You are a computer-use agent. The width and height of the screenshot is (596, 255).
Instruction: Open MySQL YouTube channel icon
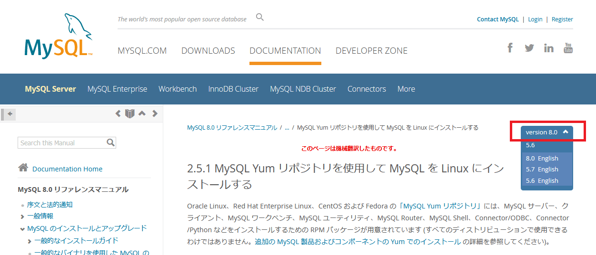click(568, 47)
